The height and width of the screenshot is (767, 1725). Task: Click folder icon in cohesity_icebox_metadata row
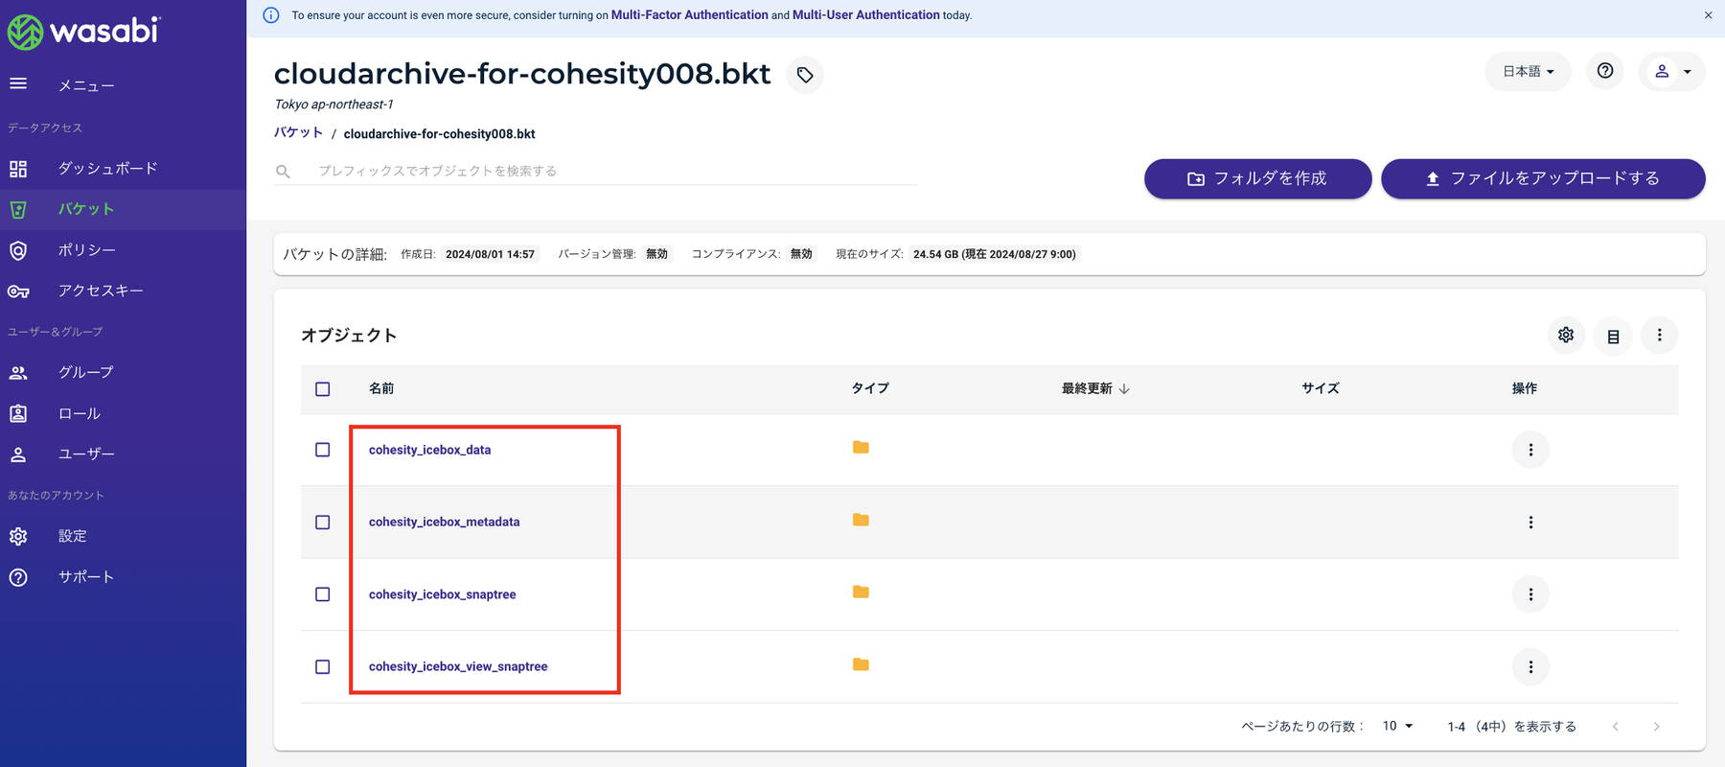click(861, 520)
